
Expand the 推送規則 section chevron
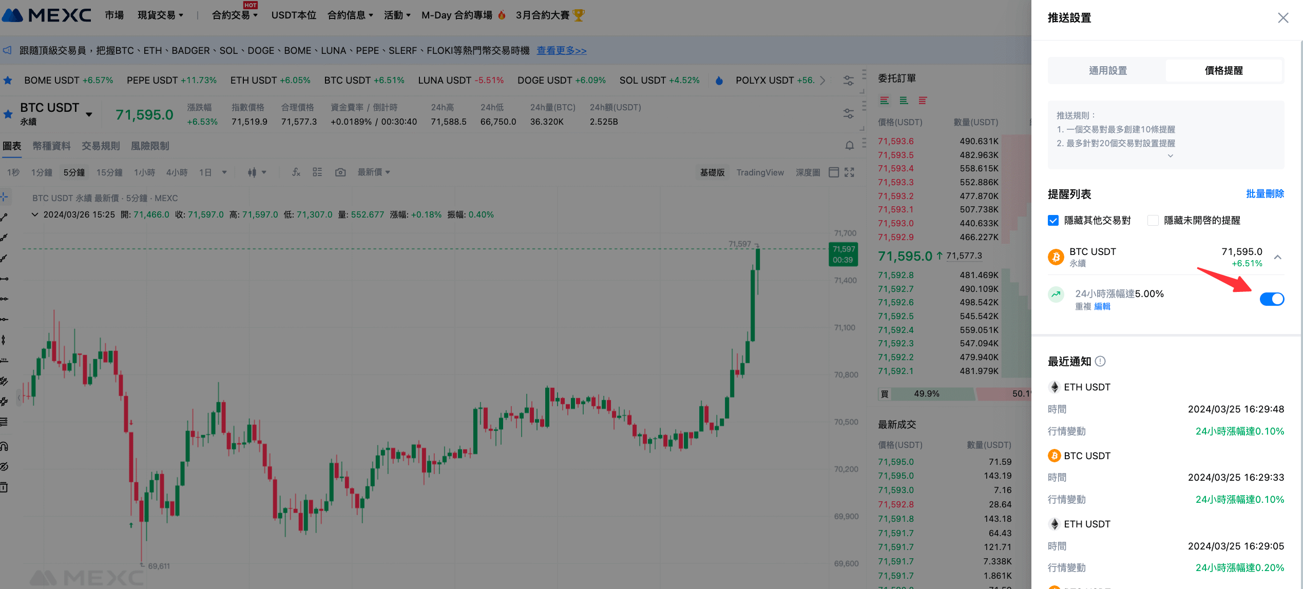(x=1170, y=156)
